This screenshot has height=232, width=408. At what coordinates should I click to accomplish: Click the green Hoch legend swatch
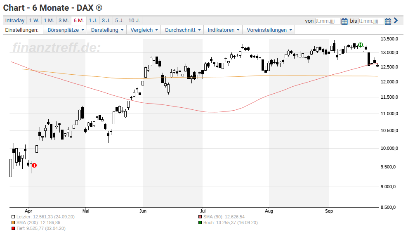(x=200, y=223)
